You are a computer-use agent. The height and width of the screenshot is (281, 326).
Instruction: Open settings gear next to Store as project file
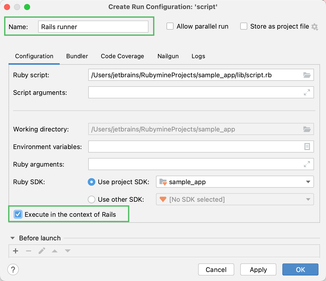click(315, 27)
